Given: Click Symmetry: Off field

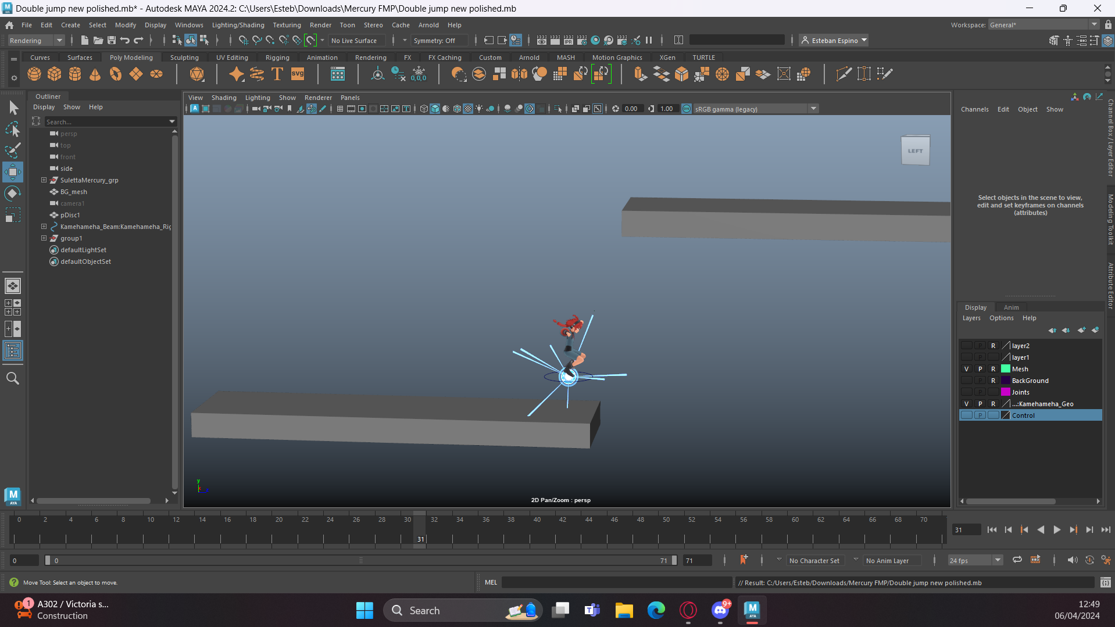Looking at the screenshot, I should click(439, 41).
